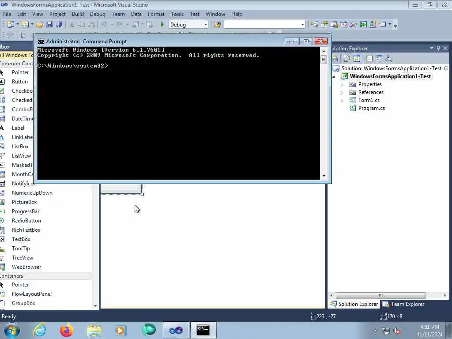Switch to the Solution Explorer tab
Screen dimensions: 452x339
(354, 304)
